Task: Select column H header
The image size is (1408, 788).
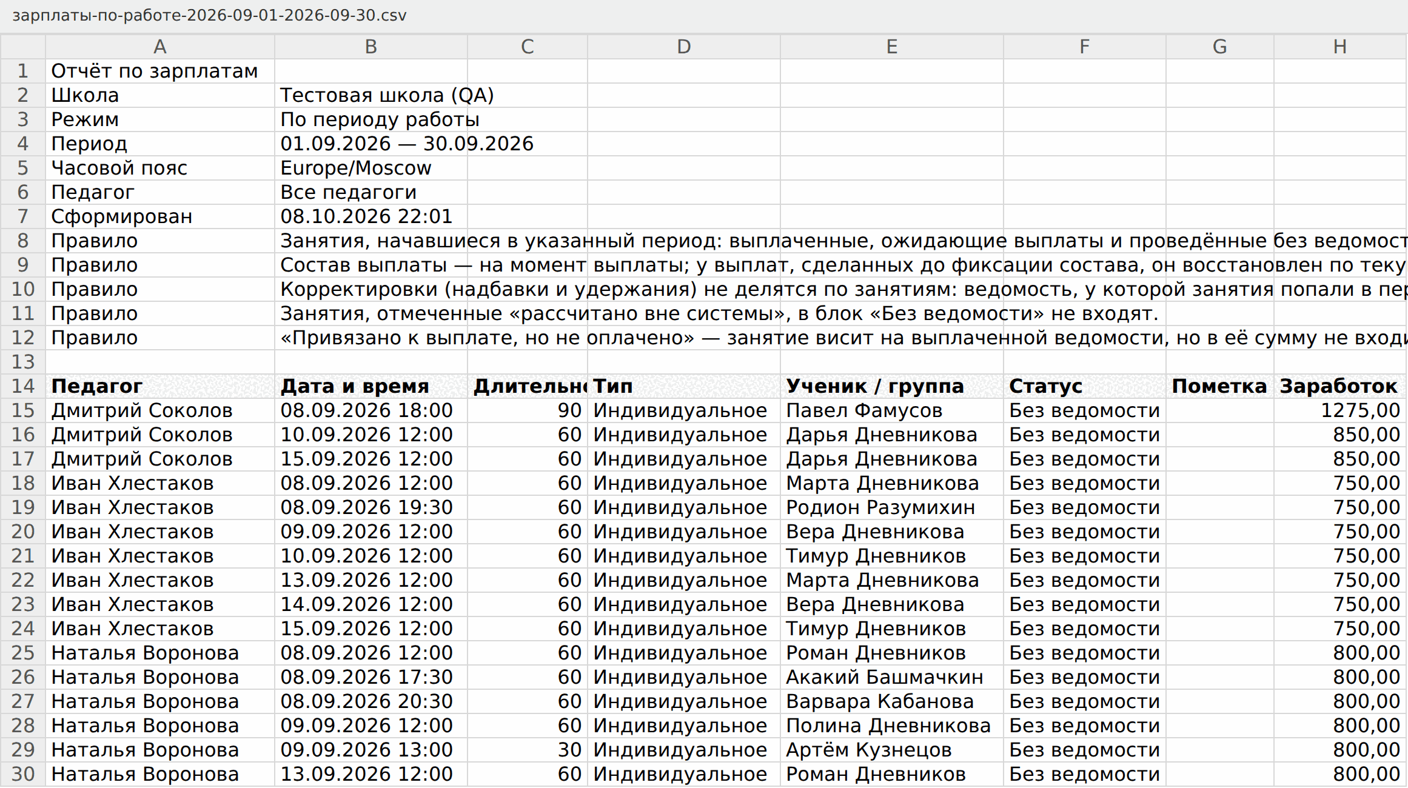Action: pos(1340,47)
